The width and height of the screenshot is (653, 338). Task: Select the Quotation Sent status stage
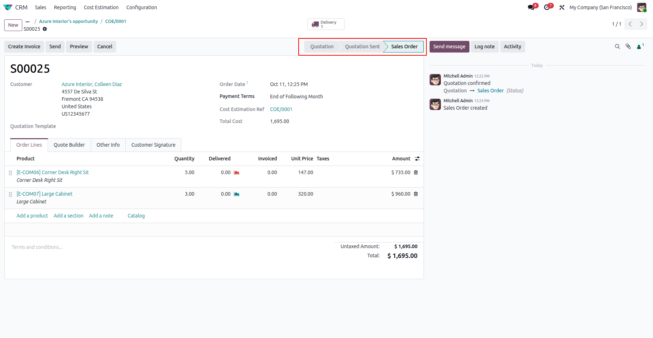tap(362, 47)
